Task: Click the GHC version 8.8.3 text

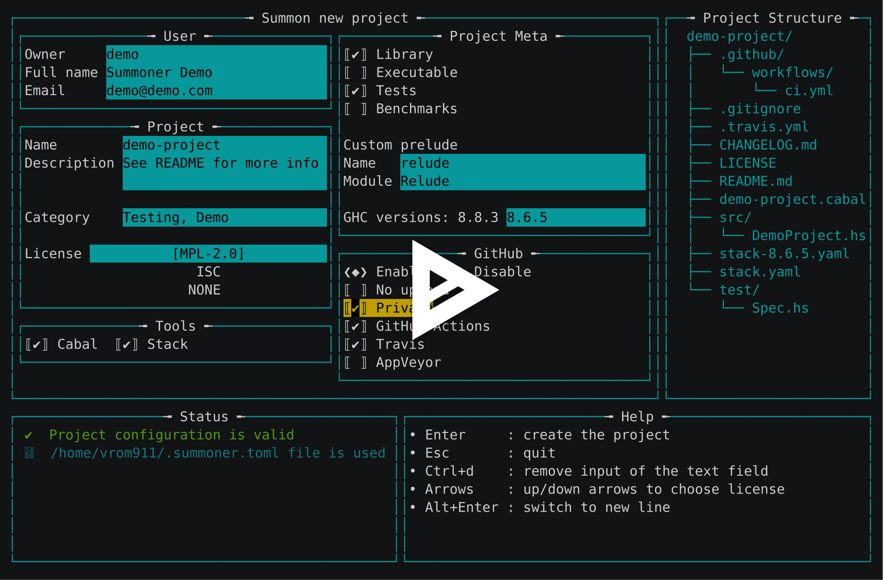Action: (478, 217)
